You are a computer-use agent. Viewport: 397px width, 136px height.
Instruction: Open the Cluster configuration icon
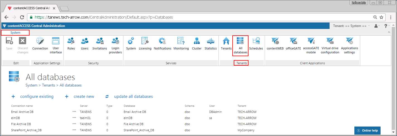tap(197, 44)
